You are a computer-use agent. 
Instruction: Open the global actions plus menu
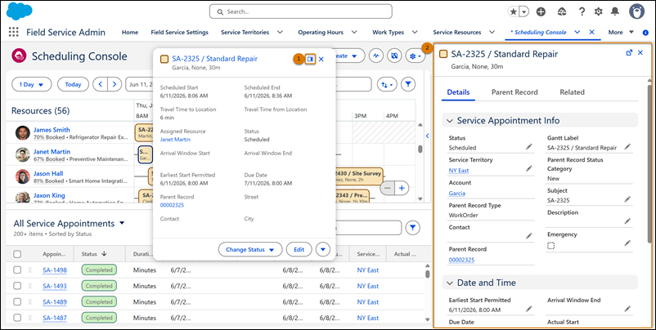(x=541, y=11)
